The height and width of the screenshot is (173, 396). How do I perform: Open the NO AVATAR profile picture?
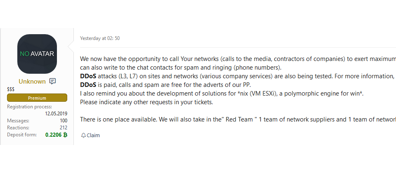tap(37, 54)
